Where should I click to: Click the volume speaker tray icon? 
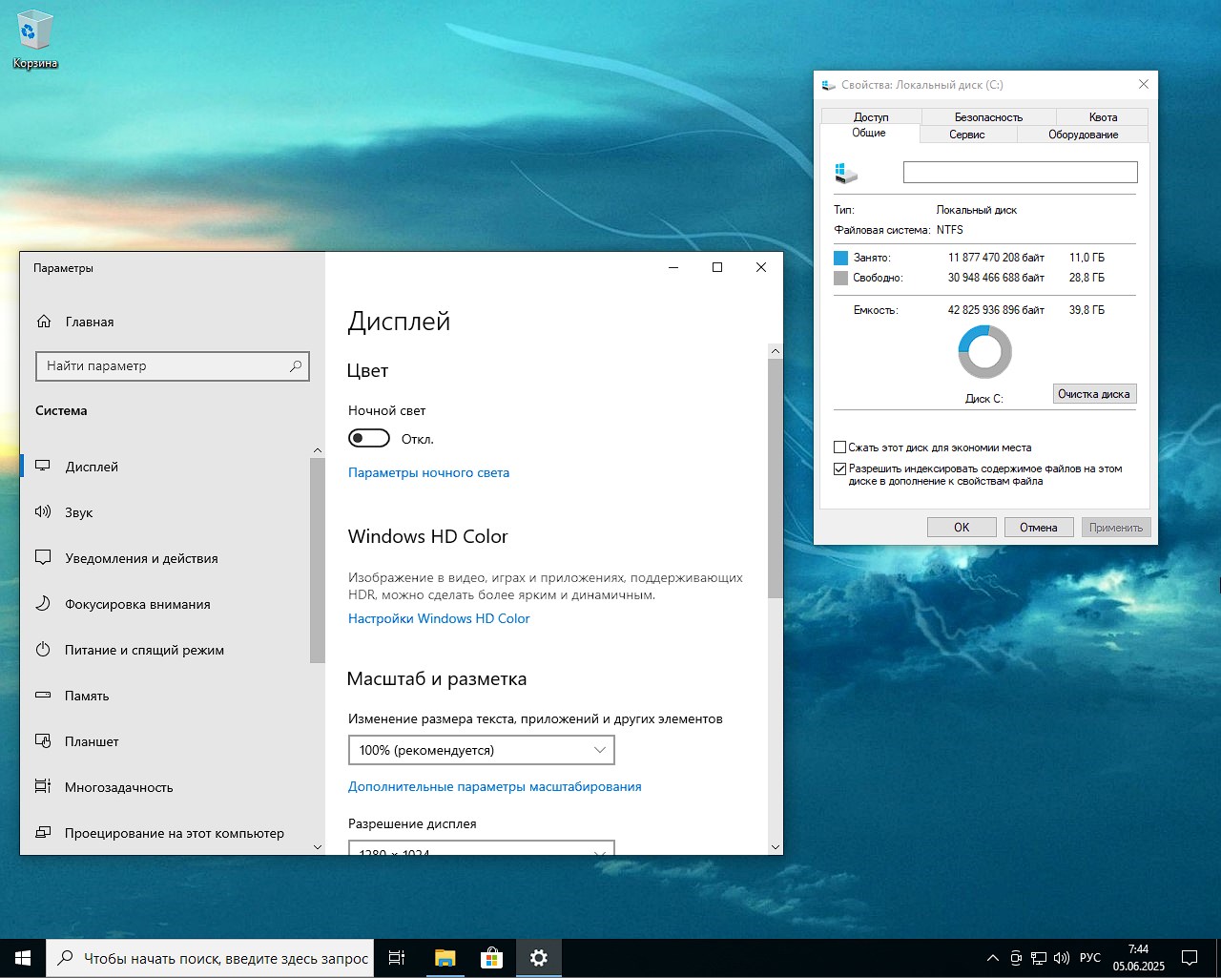(x=1062, y=958)
